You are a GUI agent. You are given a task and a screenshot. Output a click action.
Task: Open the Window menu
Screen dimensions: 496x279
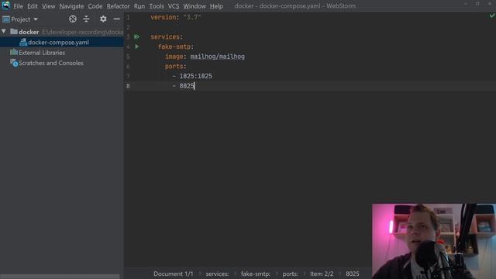[195, 6]
